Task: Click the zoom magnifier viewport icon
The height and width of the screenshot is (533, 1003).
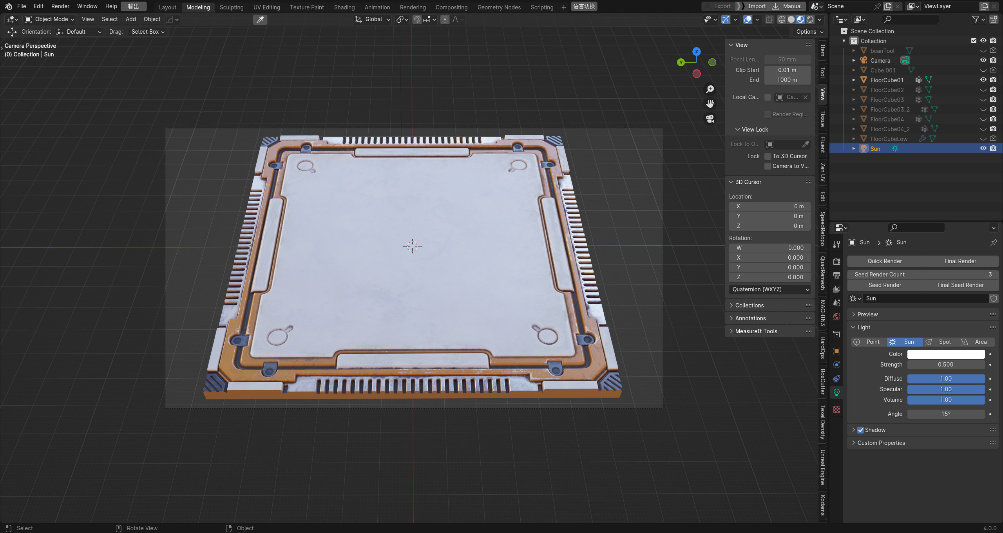Action: pyautogui.click(x=710, y=89)
